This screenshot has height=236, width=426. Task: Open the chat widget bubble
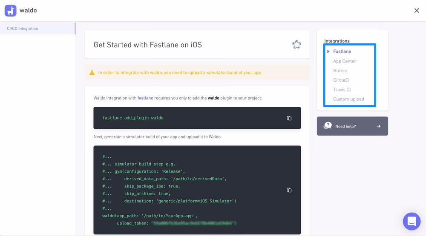412,222
